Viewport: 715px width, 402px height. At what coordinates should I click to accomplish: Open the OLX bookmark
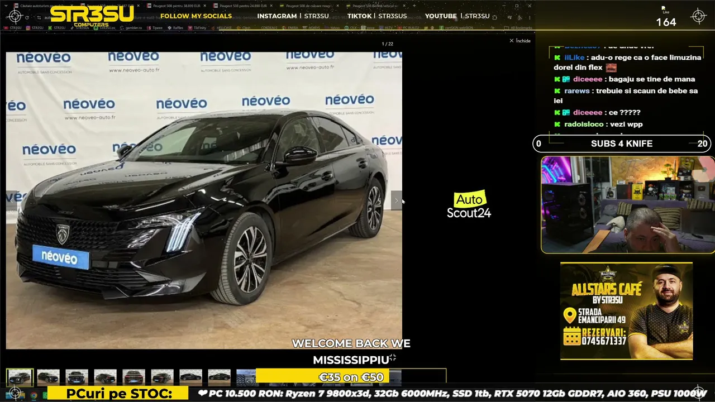click(x=351, y=27)
